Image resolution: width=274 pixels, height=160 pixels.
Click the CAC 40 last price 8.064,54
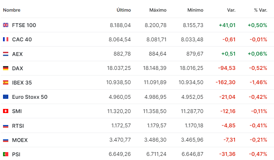[119, 39]
